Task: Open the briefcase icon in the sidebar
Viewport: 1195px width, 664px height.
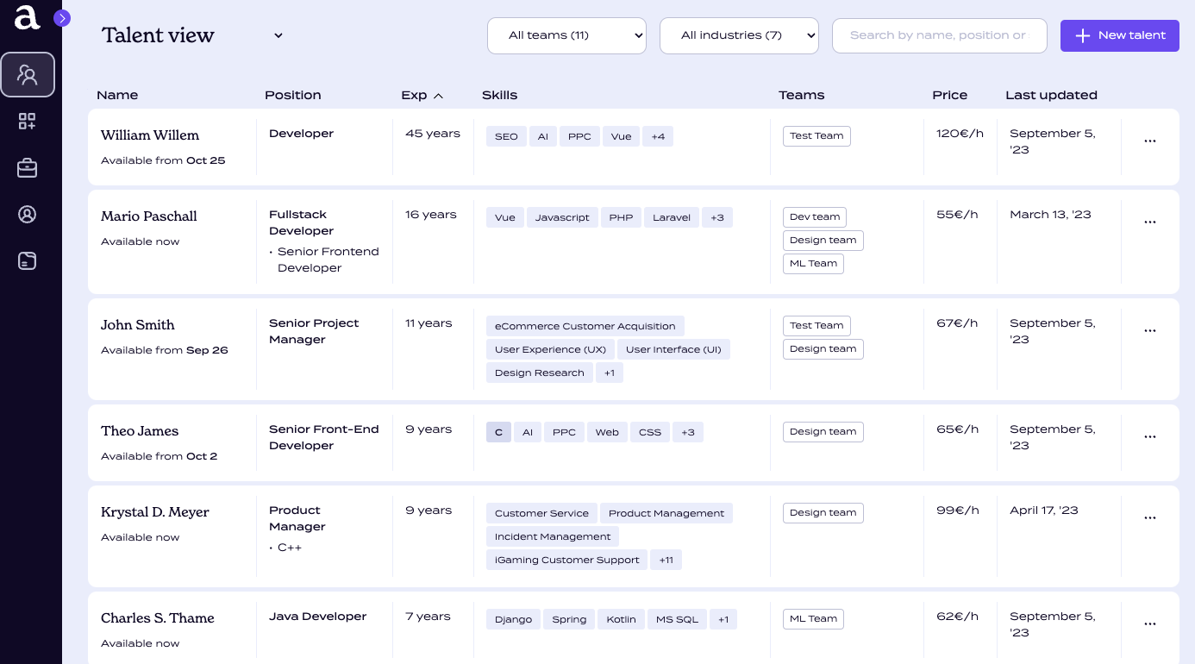Action: tap(28, 168)
